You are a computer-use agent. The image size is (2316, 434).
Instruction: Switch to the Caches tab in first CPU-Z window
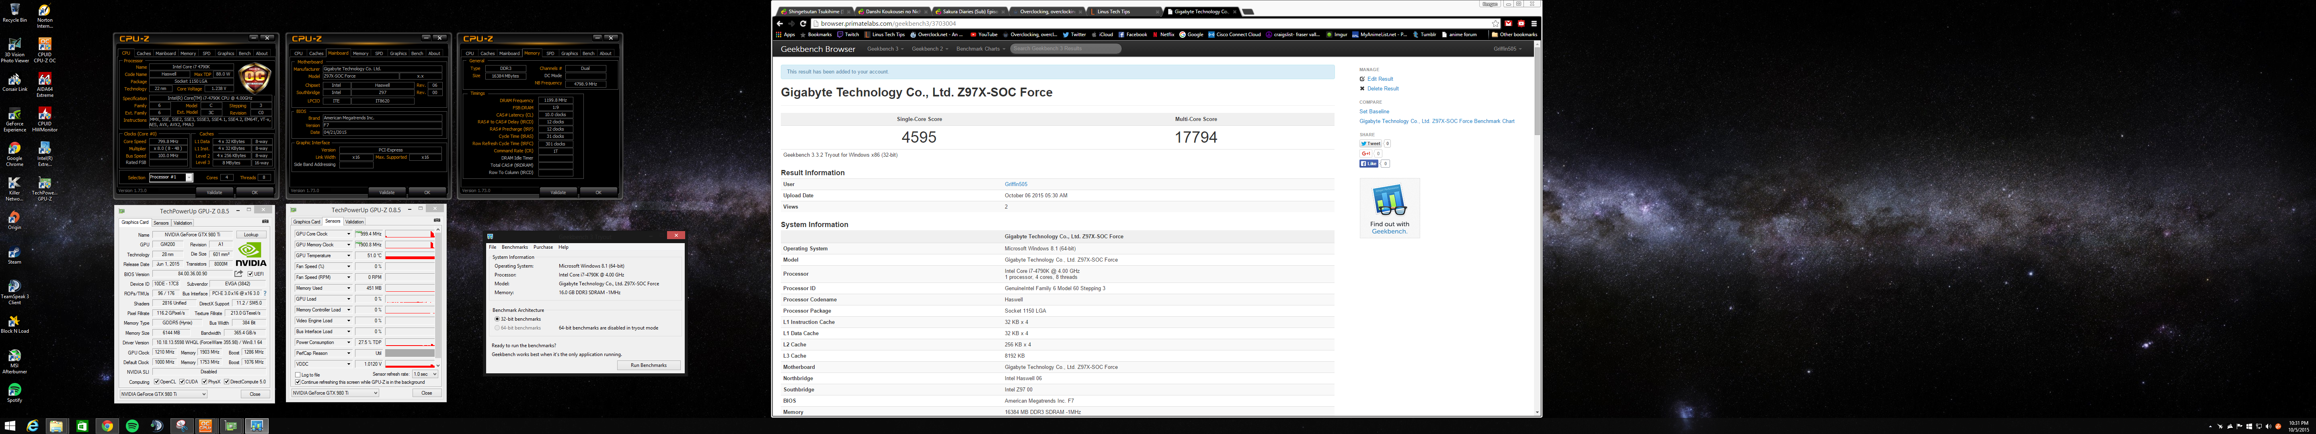144,53
